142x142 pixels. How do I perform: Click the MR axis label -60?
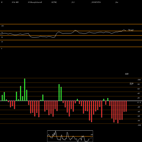139,116
